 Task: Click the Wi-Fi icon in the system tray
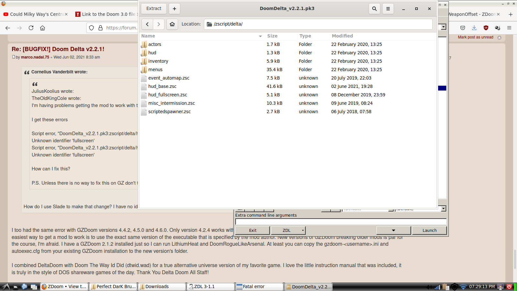click(463, 286)
